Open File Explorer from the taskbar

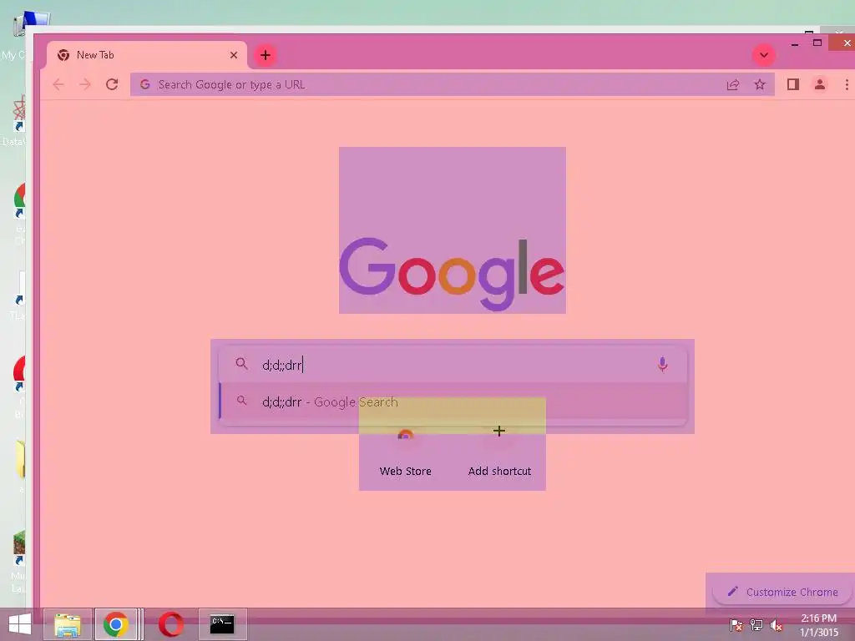click(x=68, y=624)
